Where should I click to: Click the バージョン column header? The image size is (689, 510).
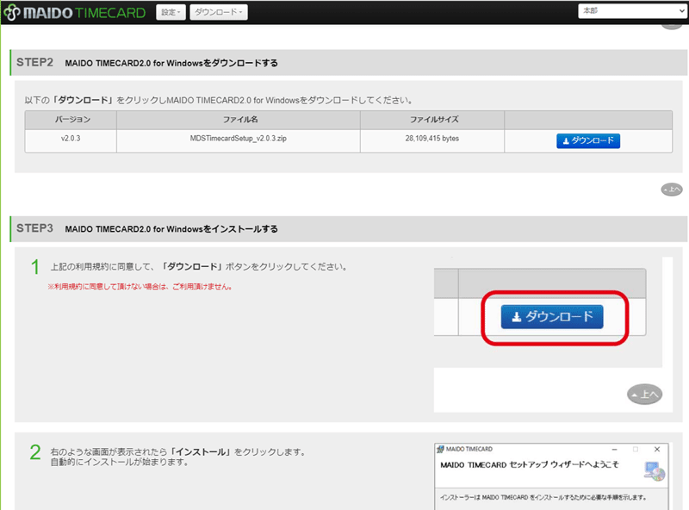click(72, 120)
